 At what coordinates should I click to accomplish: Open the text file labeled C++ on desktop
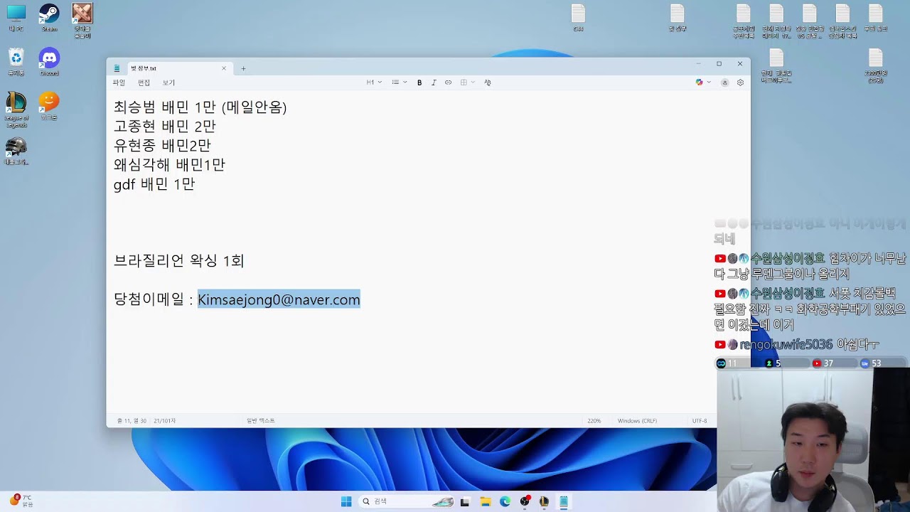click(578, 18)
